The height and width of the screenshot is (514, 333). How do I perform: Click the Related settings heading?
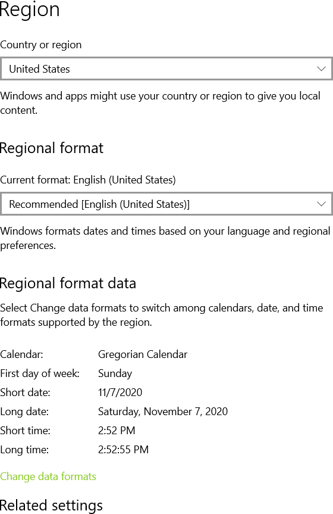point(51,505)
